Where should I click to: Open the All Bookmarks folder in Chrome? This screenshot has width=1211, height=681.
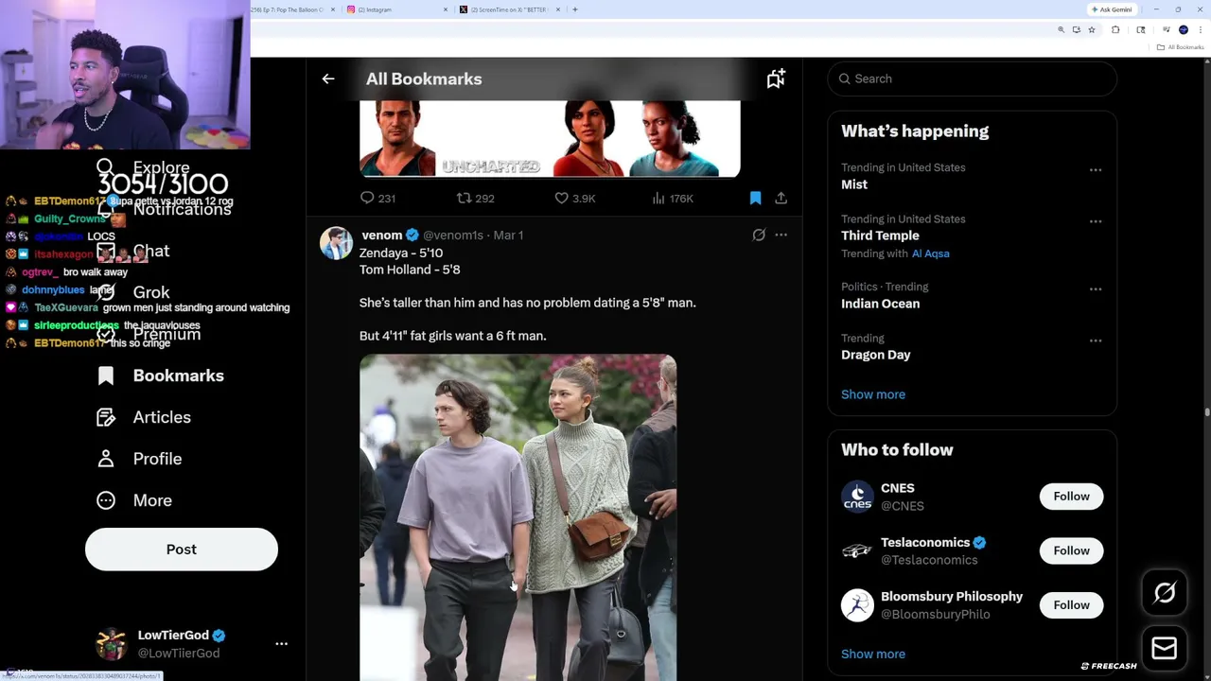1181,47
